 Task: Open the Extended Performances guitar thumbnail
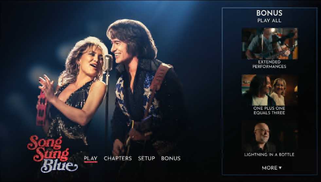coord(270,43)
